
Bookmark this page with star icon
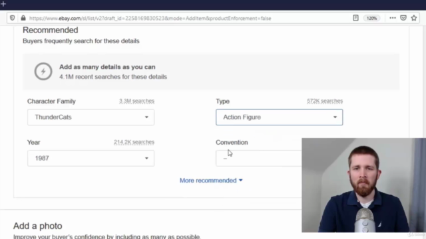[414, 18]
